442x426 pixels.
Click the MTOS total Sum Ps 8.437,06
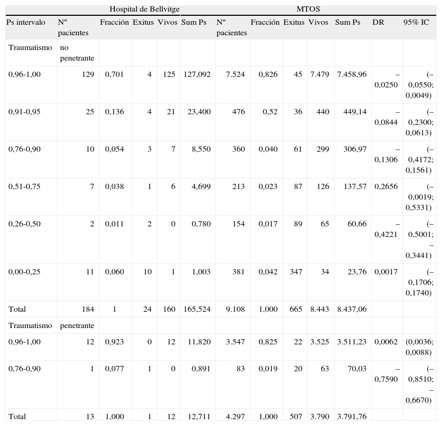pos(351,309)
